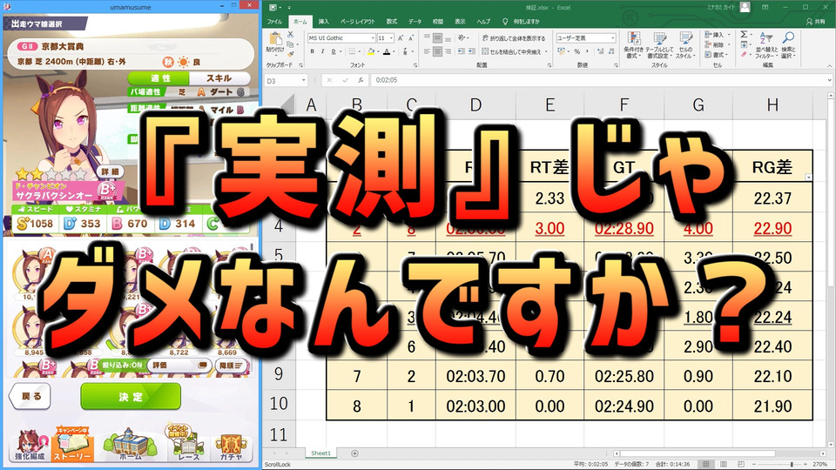Toggle Italic formatting in Excel

point(322,51)
